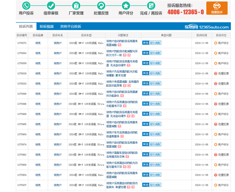
Task: Click the 信息审核 checkmark step icon
Action: 51,6
